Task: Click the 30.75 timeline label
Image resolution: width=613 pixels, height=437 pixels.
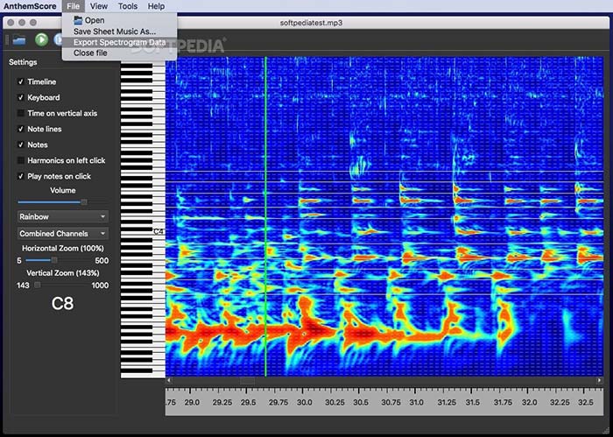Action: pos(391,402)
